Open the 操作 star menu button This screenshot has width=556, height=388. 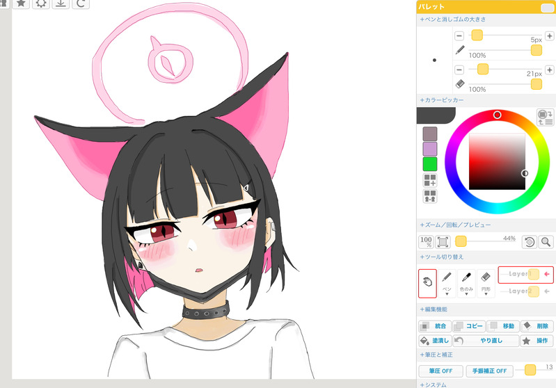(537, 341)
